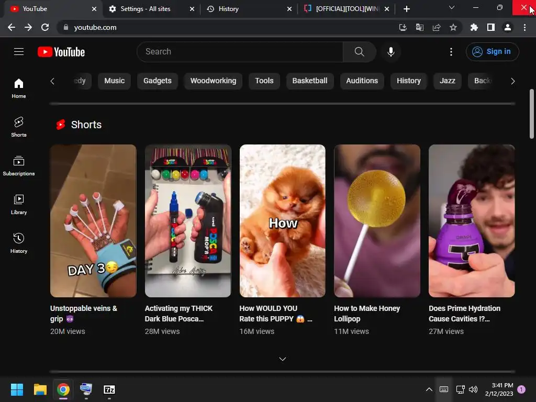Image resolution: width=536 pixels, height=402 pixels.
Task: Show previous category chips with left arrow
Action: click(52, 81)
